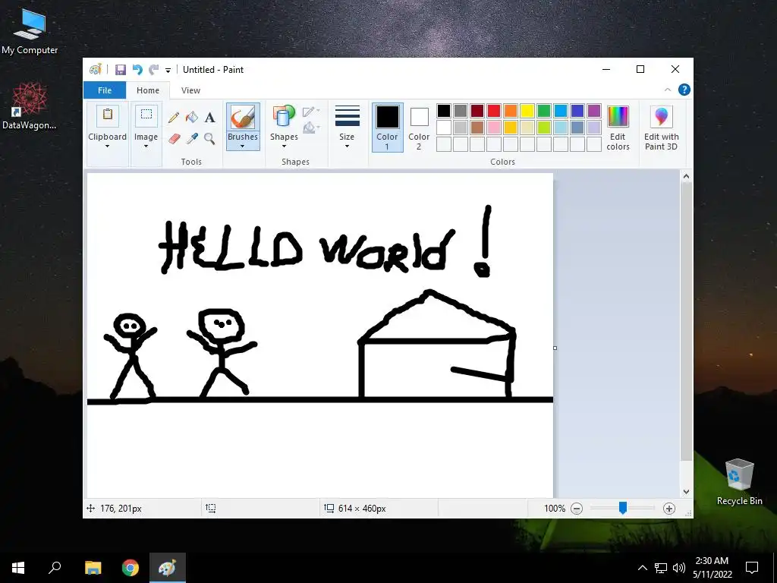The image size is (777, 583).
Task: Click the zoom in plus button
Action: (669, 509)
